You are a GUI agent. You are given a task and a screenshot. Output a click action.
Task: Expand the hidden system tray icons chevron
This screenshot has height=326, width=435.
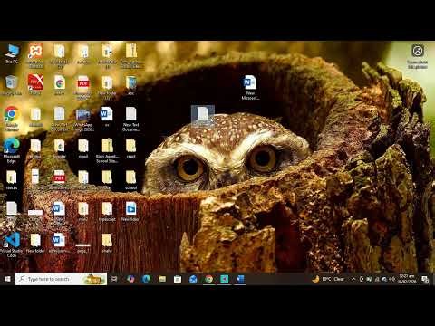pos(353,279)
